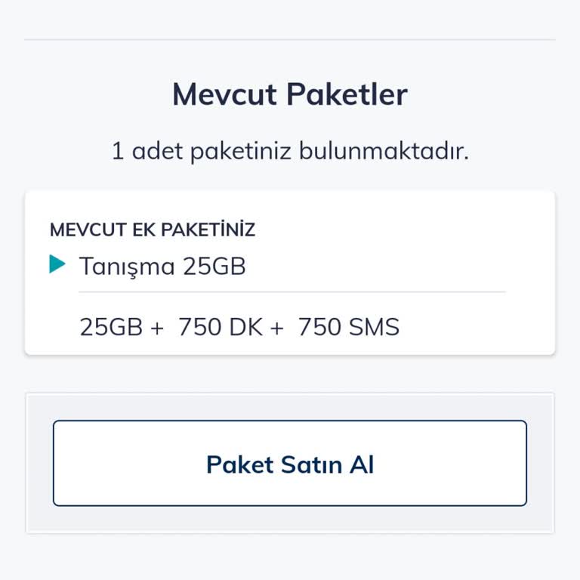
Task: Click 25GB in the Tanışma package title
Action: pyautogui.click(x=214, y=267)
